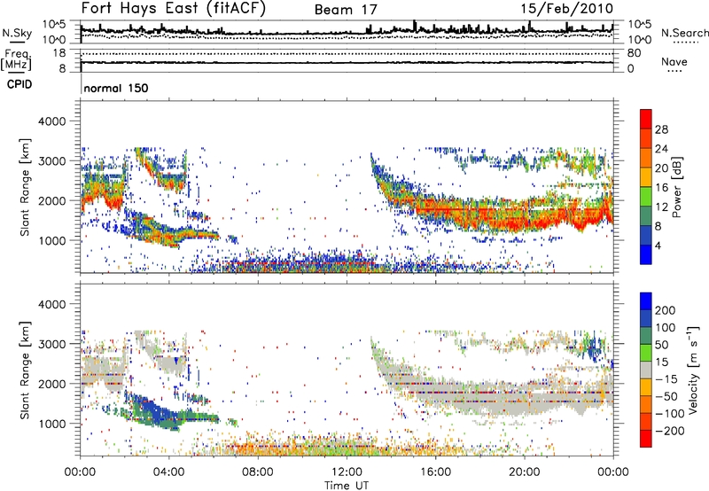Viewport: 709px width, 491px height.
Task: Click the '18' frequency axis value
Action: (59, 53)
